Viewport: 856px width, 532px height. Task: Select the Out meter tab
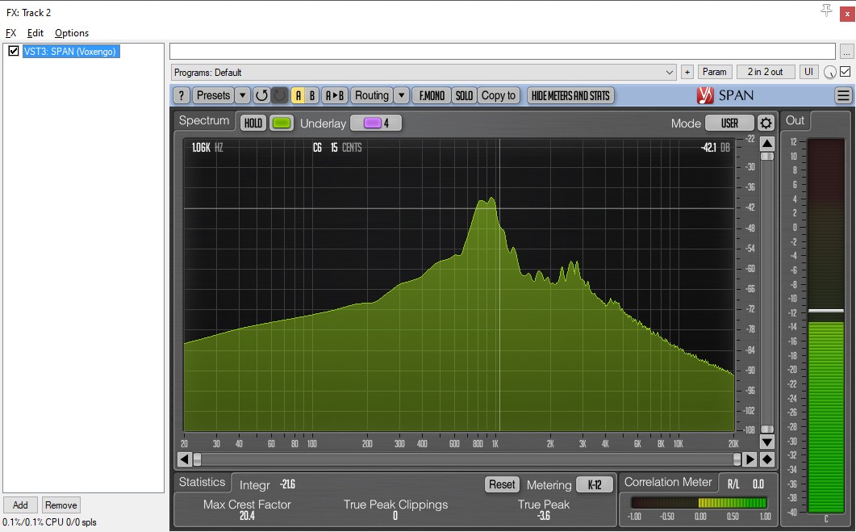pyautogui.click(x=795, y=121)
